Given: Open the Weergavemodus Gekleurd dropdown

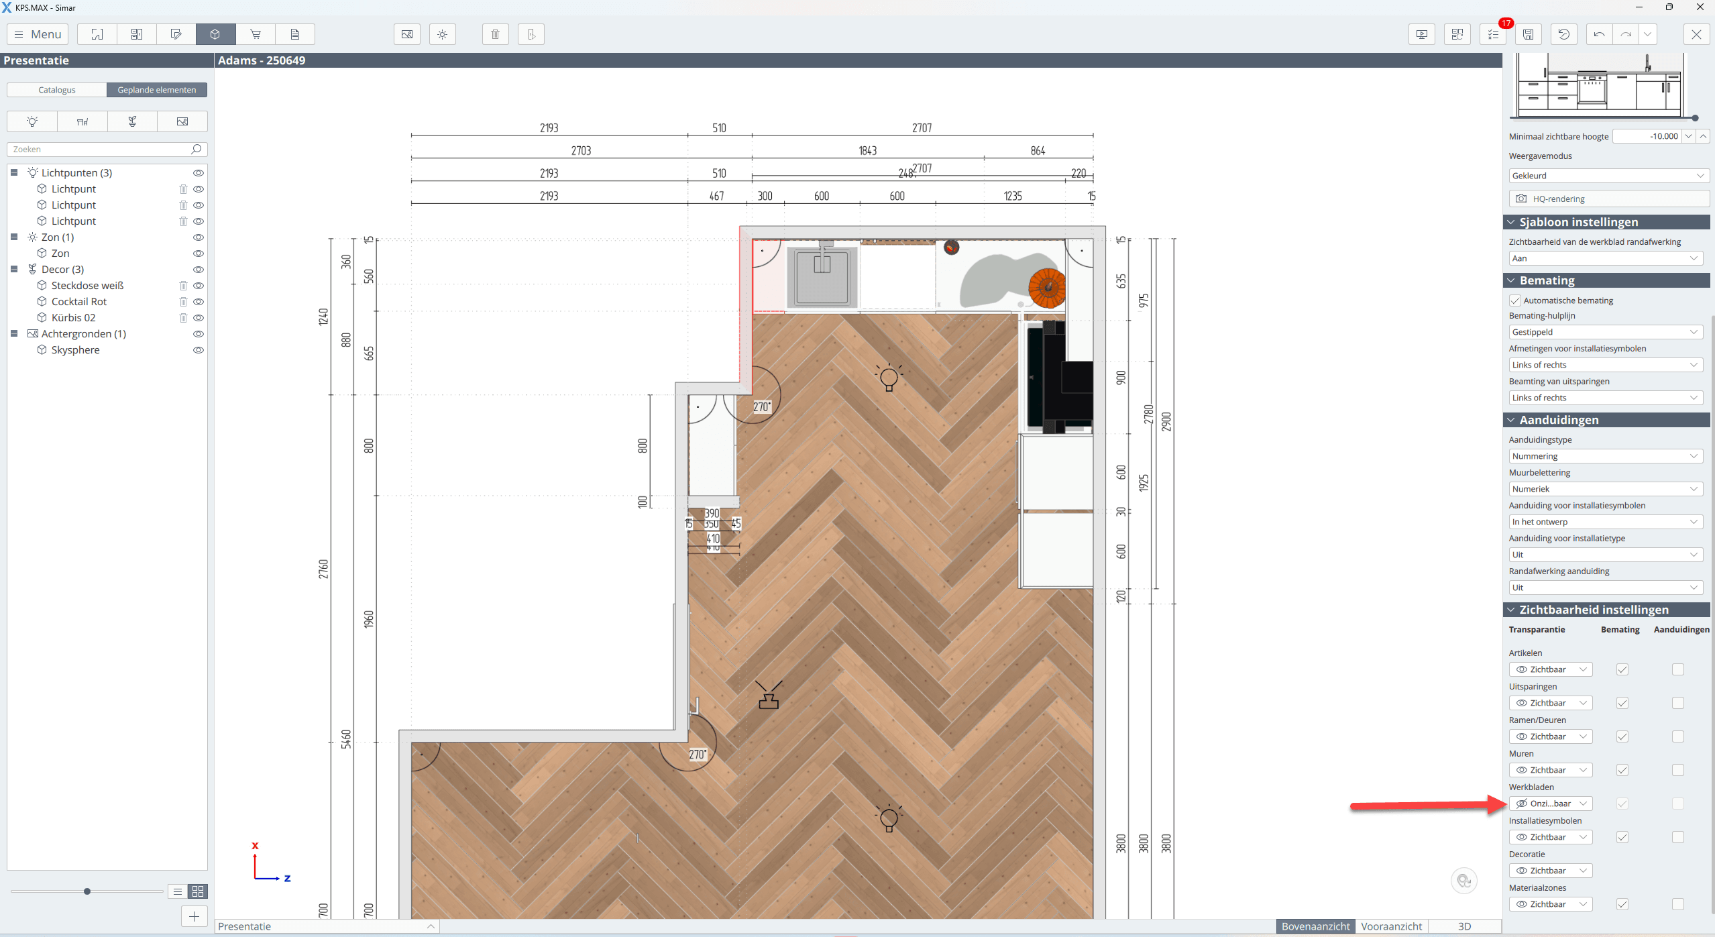Looking at the screenshot, I should tap(1607, 176).
